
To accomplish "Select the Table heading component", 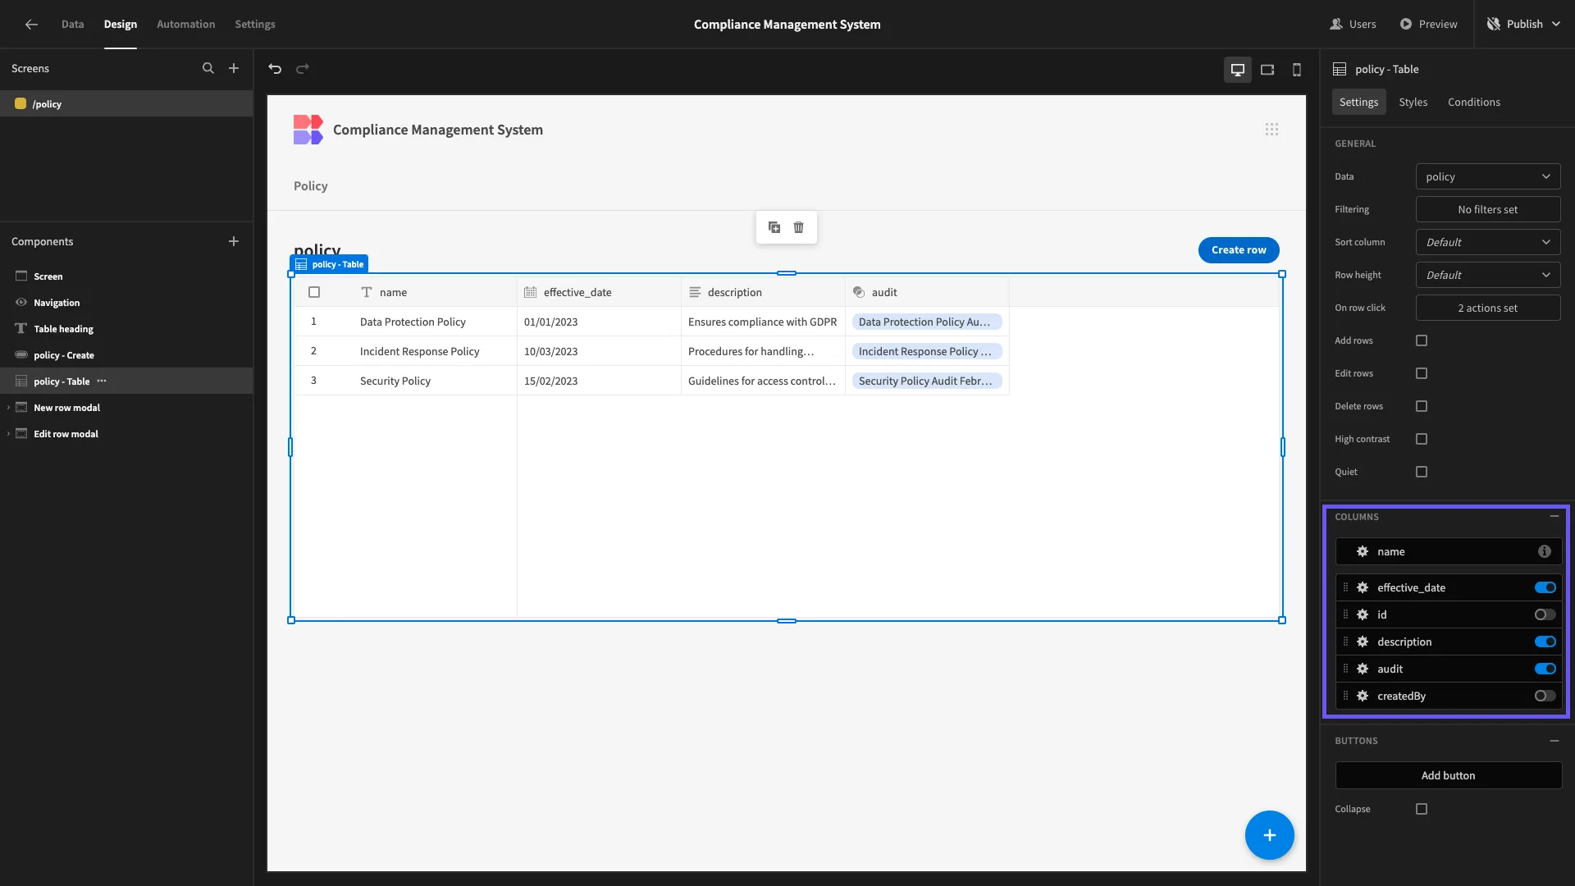I will (x=126, y=329).
